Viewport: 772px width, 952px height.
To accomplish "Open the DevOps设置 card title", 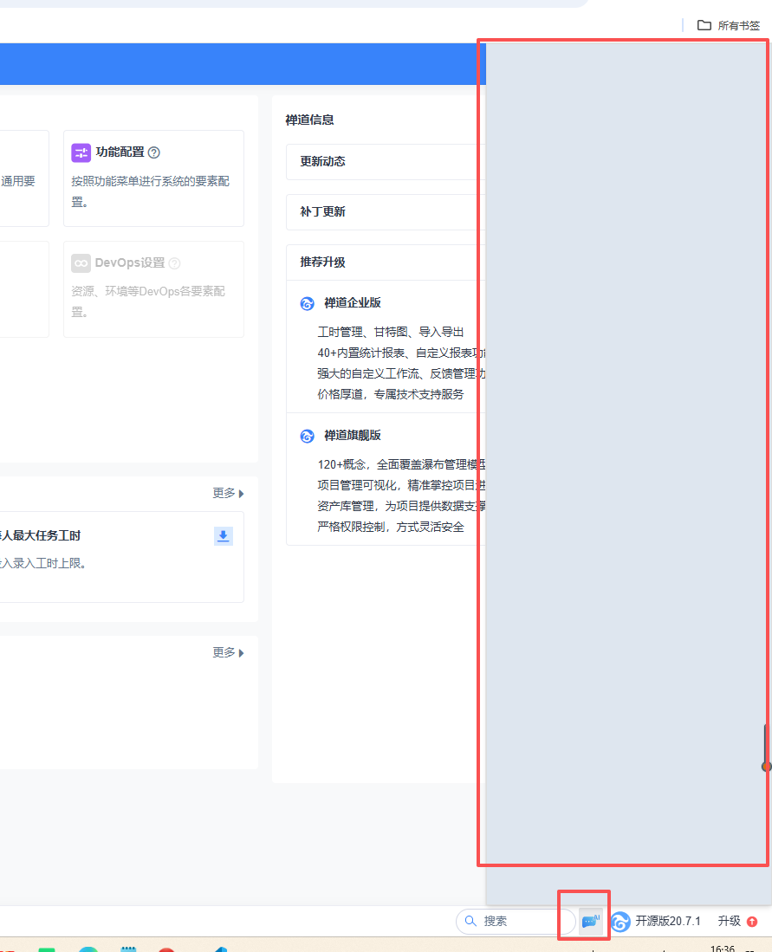I will point(129,262).
